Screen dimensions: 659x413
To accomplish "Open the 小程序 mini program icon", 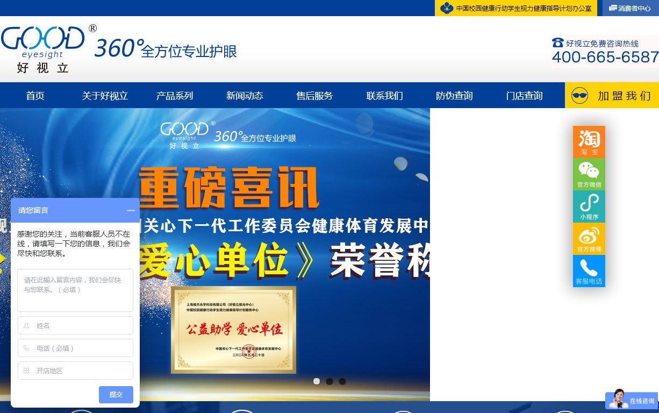I will [x=589, y=206].
